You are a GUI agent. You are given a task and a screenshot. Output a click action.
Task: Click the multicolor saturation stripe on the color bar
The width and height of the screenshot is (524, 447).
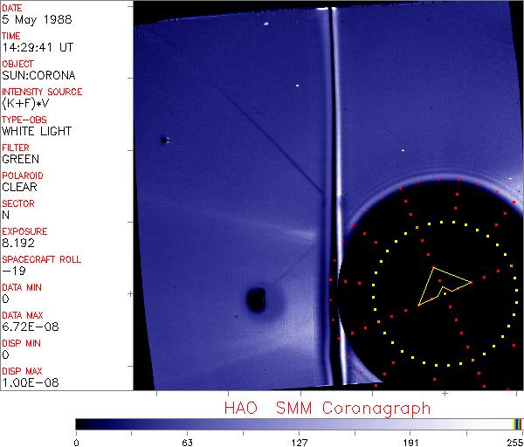point(517,424)
